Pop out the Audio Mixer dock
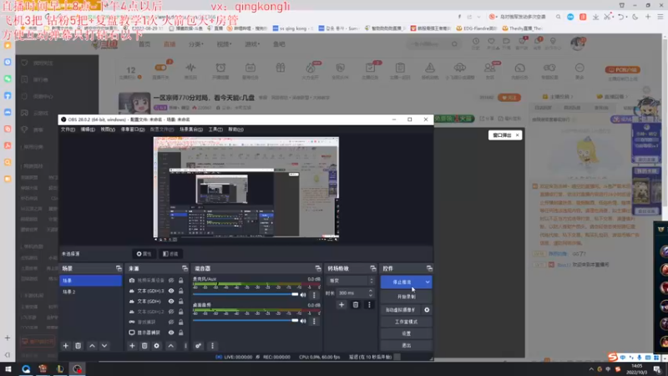 (318, 268)
